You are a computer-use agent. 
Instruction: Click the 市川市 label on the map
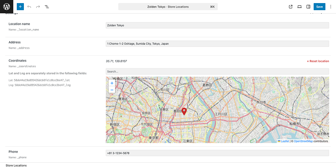(x=261, y=103)
